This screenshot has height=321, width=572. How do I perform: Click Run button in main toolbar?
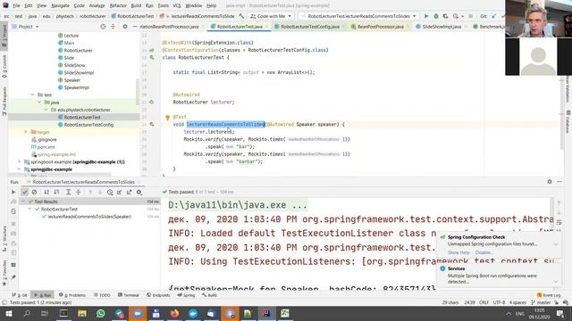pyautogui.click(x=426, y=16)
